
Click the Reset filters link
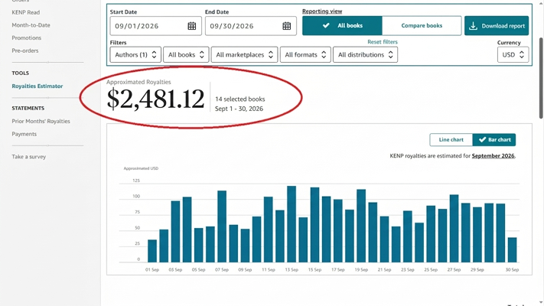(383, 41)
